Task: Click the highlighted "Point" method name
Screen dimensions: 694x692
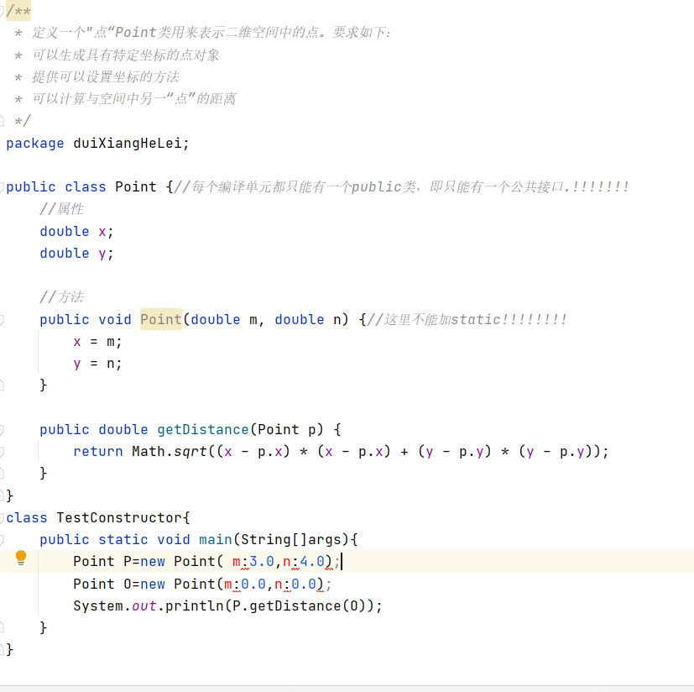Action: click(161, 319)
